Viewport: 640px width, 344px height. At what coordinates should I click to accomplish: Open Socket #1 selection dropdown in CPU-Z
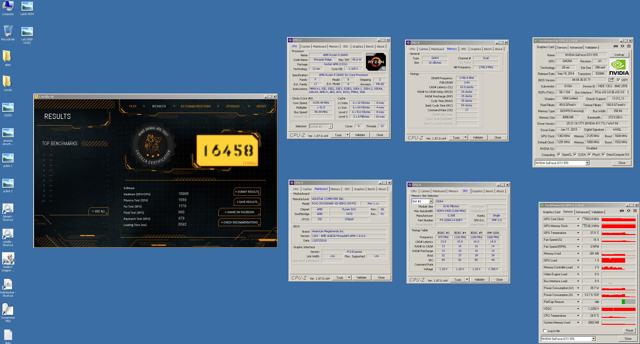(x=330, y=126)
